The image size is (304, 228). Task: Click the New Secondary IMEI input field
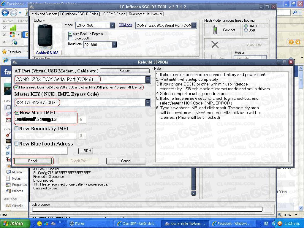[x=45, y=135]
